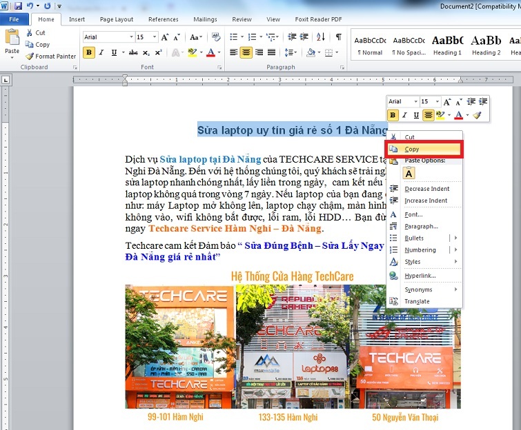Click Cut in the ribbon Clipboard group
This screenshot has width=521, height=430.
point(36,32)
